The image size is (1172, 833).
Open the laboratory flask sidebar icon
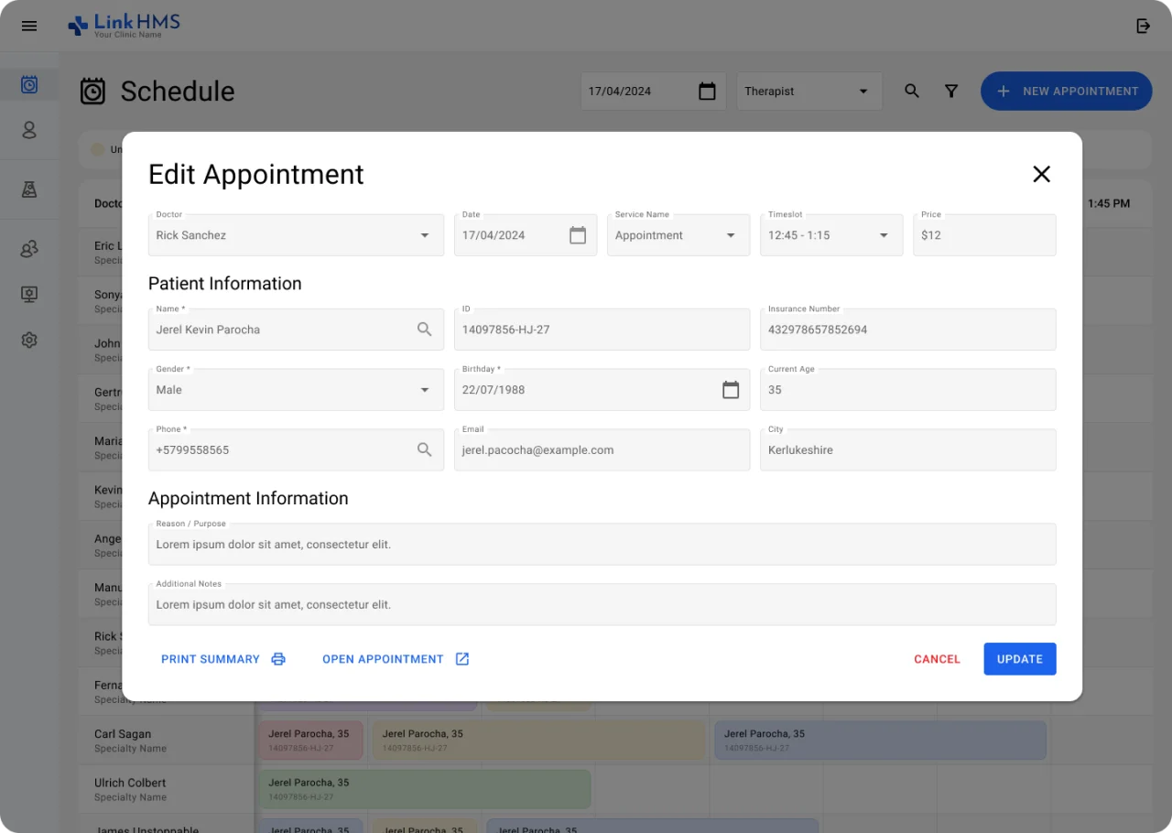pos(29,189)
